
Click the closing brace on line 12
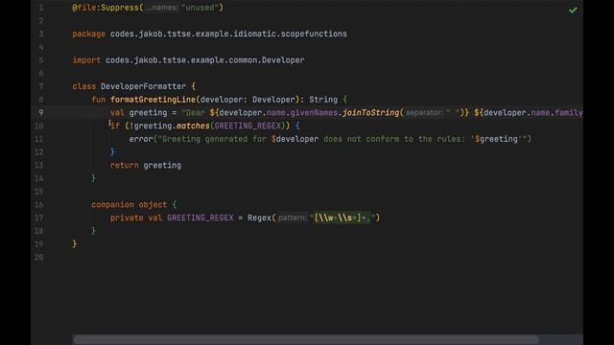112,151
